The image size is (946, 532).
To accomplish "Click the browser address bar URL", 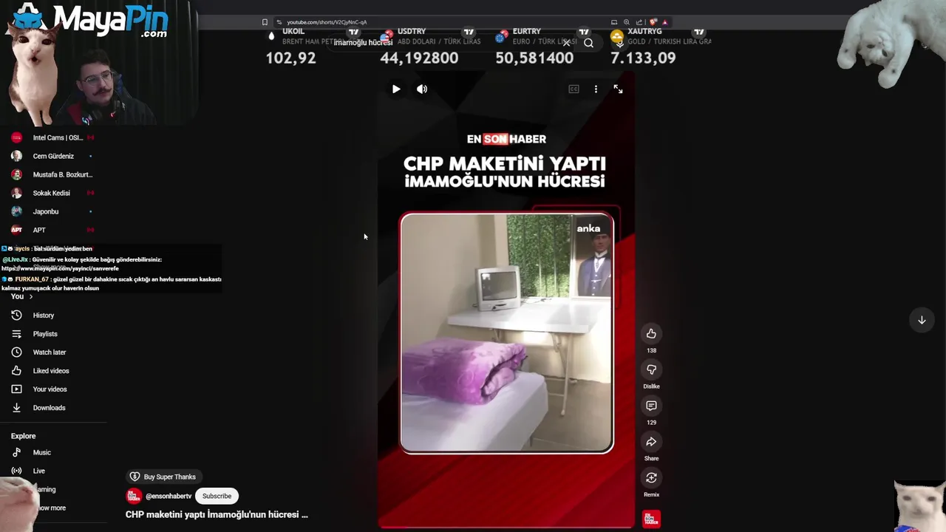I will click(327, 22).
